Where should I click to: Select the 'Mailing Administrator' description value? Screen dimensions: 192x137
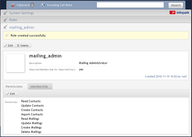click(93, 63)
